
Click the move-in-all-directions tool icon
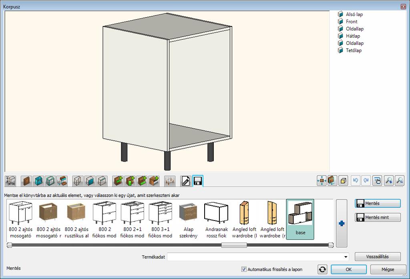322,181
